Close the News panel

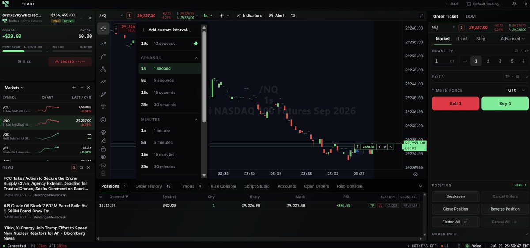coord(89,167)
